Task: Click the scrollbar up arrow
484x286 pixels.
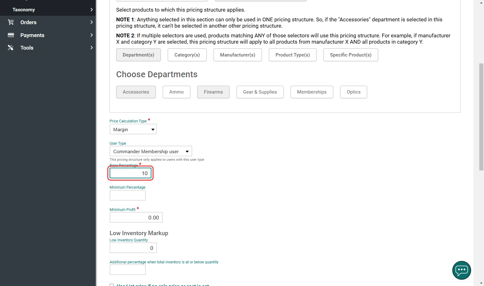Action: click(481, 3)
